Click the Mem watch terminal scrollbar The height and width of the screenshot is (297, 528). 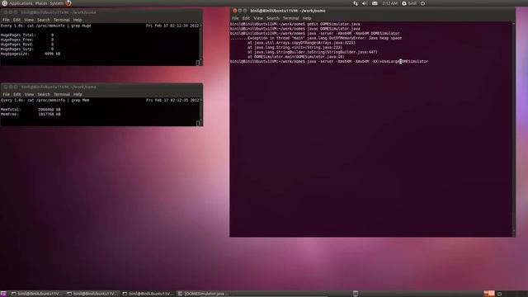(x=201, y=111)
